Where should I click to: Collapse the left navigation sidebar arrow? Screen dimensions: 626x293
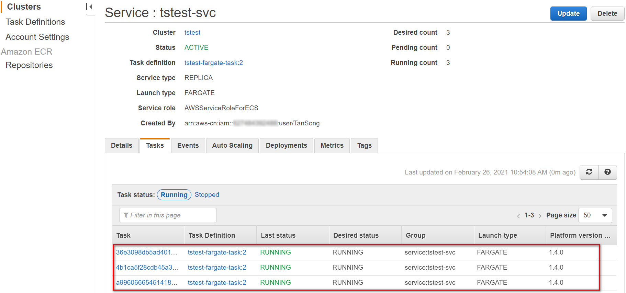[90, 7]
